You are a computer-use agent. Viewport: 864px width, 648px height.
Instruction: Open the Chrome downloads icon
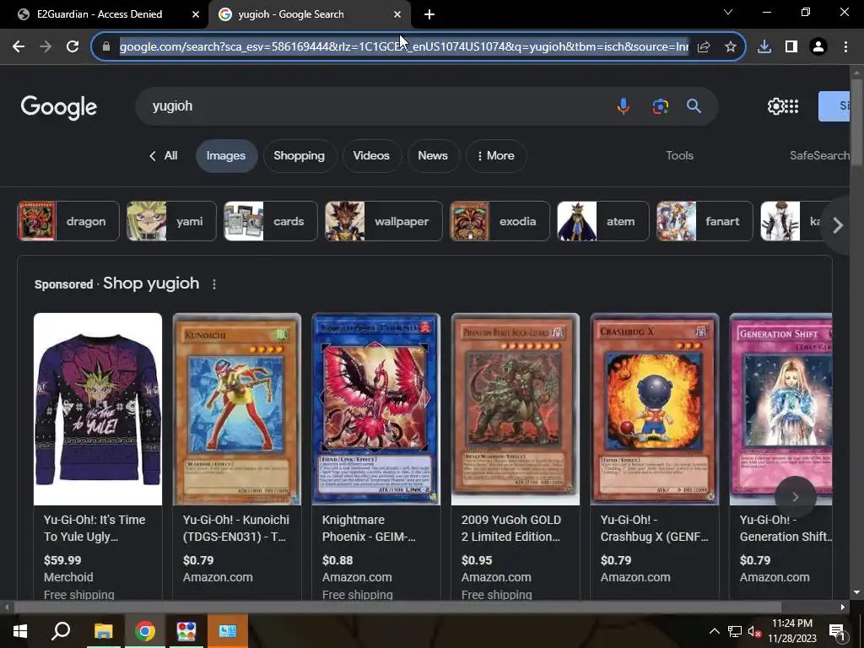(x=764, y=47)
